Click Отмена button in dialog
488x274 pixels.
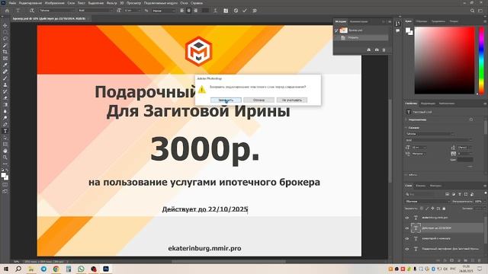click(x=258, y=100)
